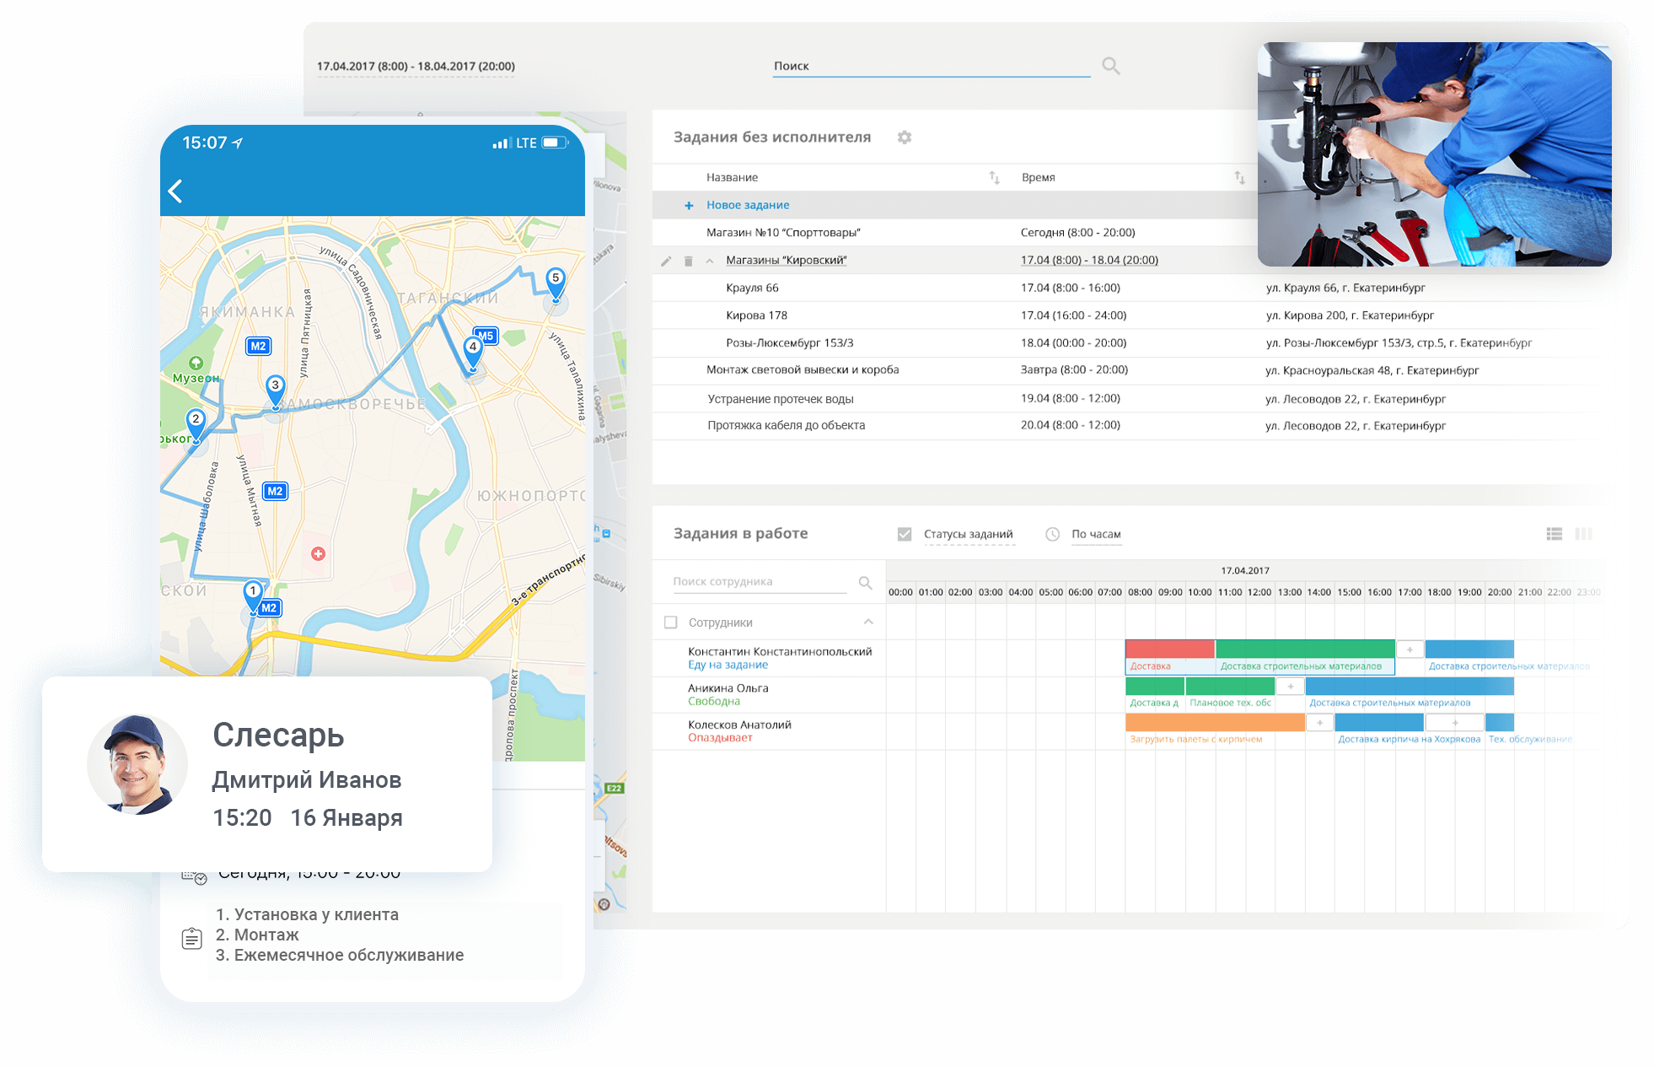The image size is (1654, 1067).
Task: Select green Плановое тех. обс bar
Action: [1230, 686]
